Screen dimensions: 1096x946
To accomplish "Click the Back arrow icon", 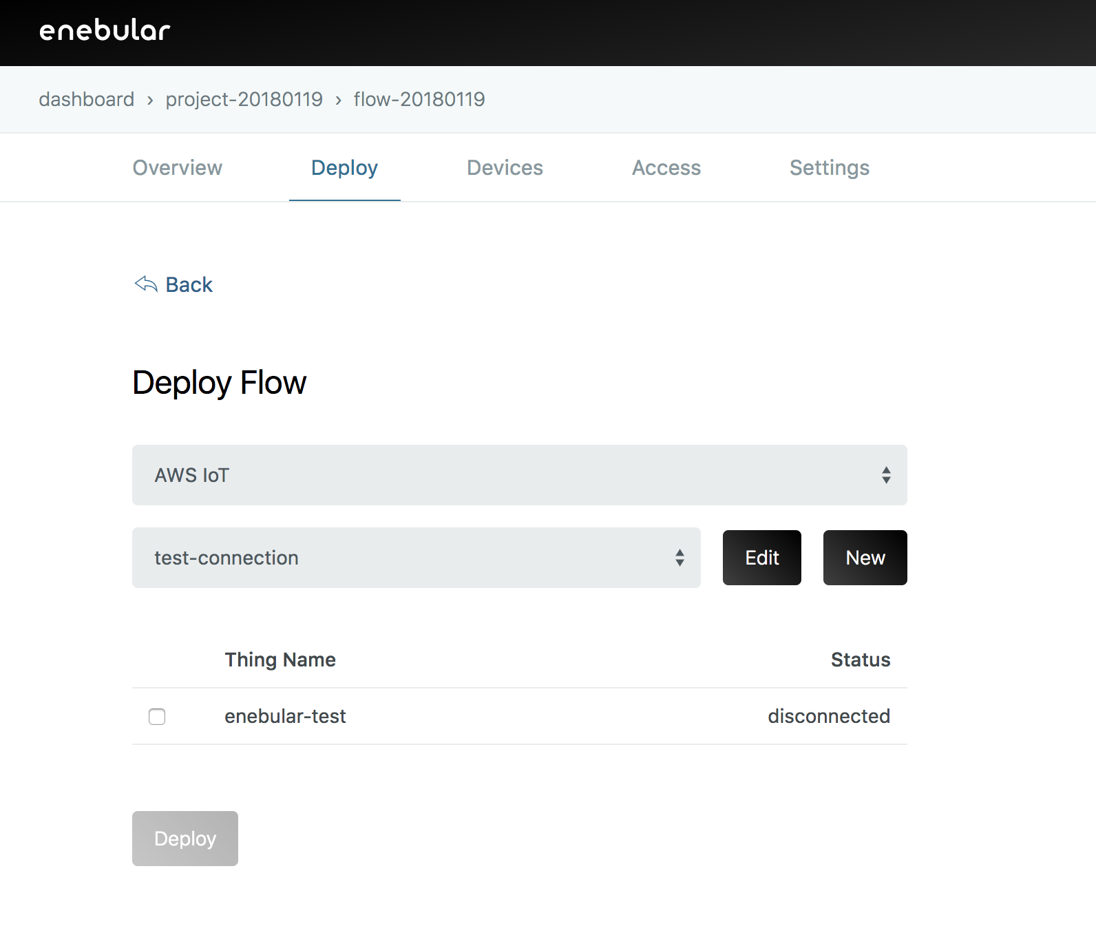I will pos(146,284).
